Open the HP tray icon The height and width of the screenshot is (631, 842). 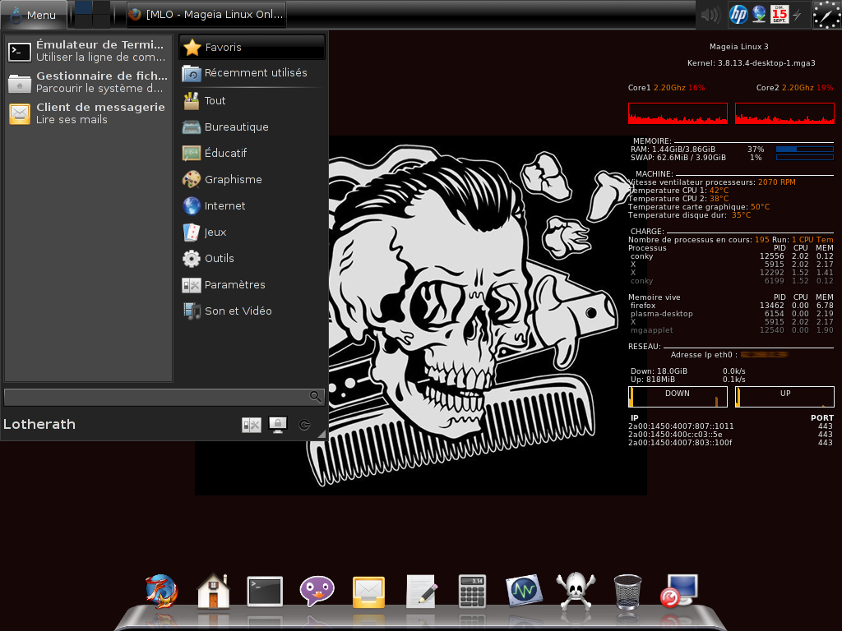point(738,15)
